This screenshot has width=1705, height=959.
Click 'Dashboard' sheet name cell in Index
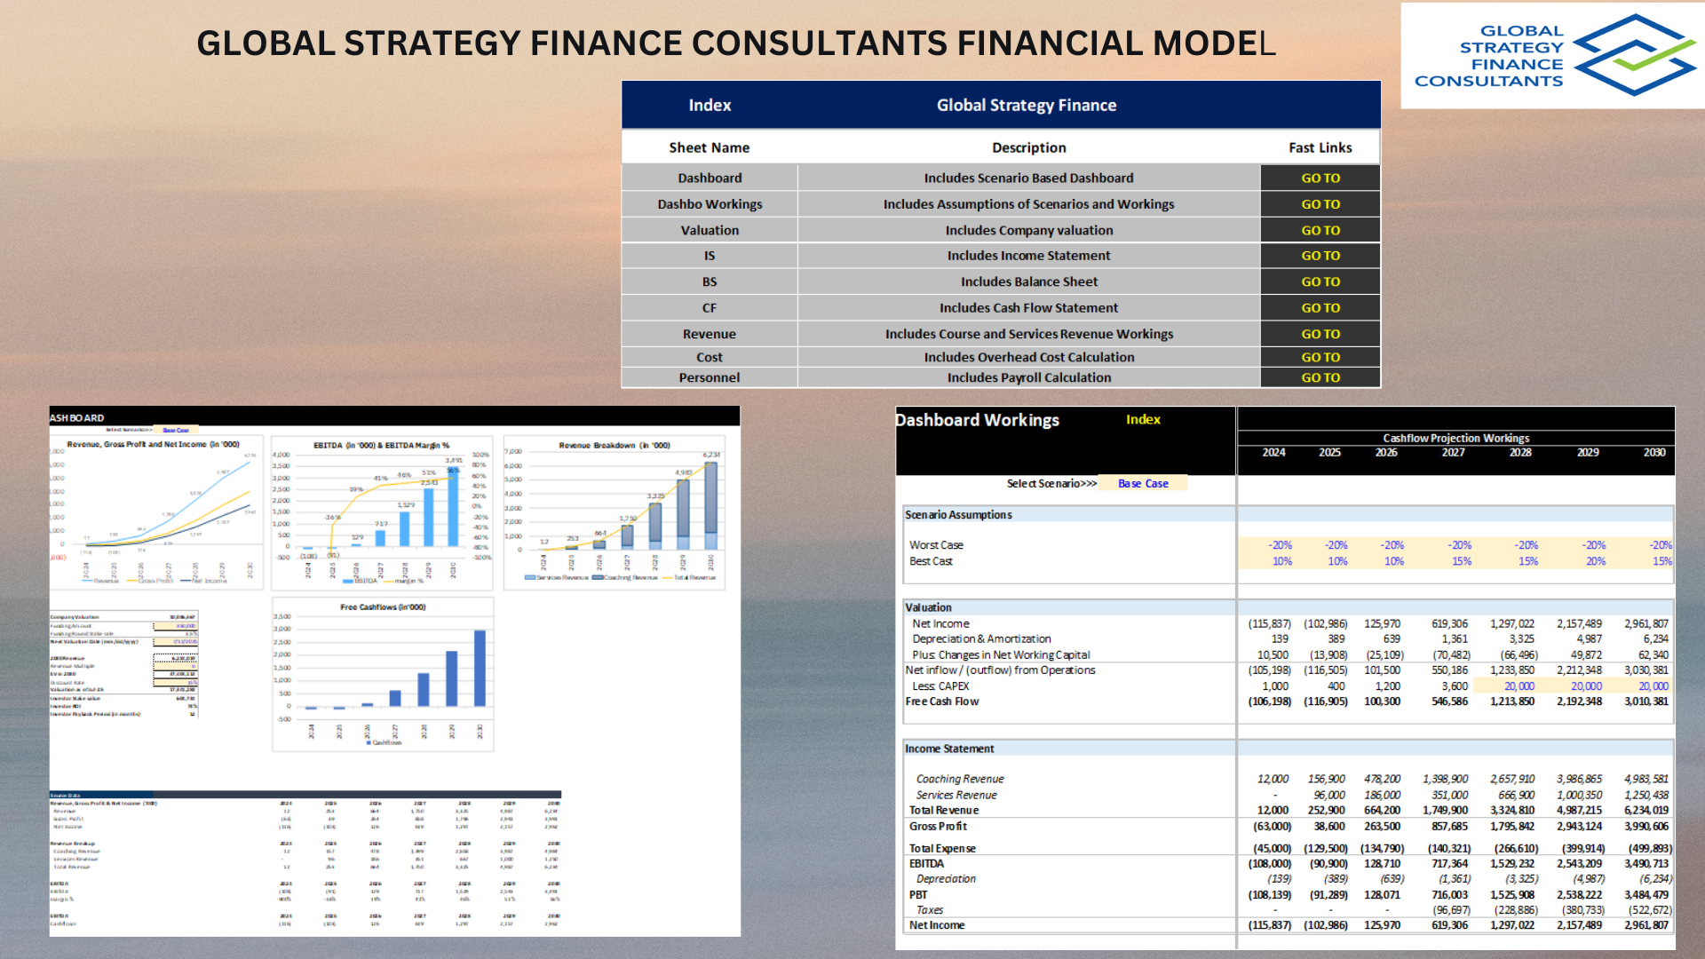click(710, 178)
